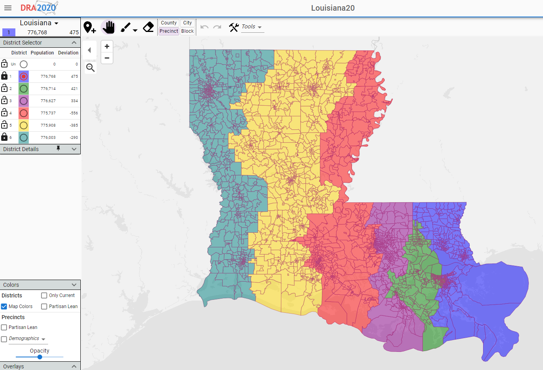Click district 4 deviation -556
Image resolution: width=543 pixels, height=370 pixels.
(x=74, y=113)
